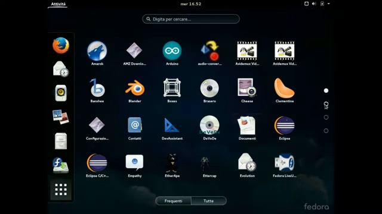The height and width of the screenshot is (214, 382).
Task: Click the Attività activities button
Action: (x=58, y=4)
